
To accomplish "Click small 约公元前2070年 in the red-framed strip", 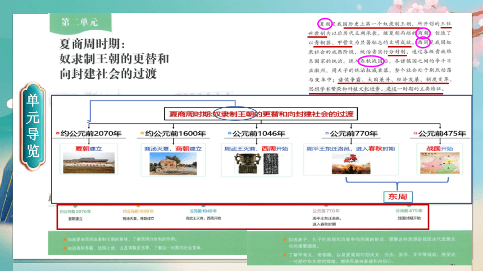I will tap(75, 212).
